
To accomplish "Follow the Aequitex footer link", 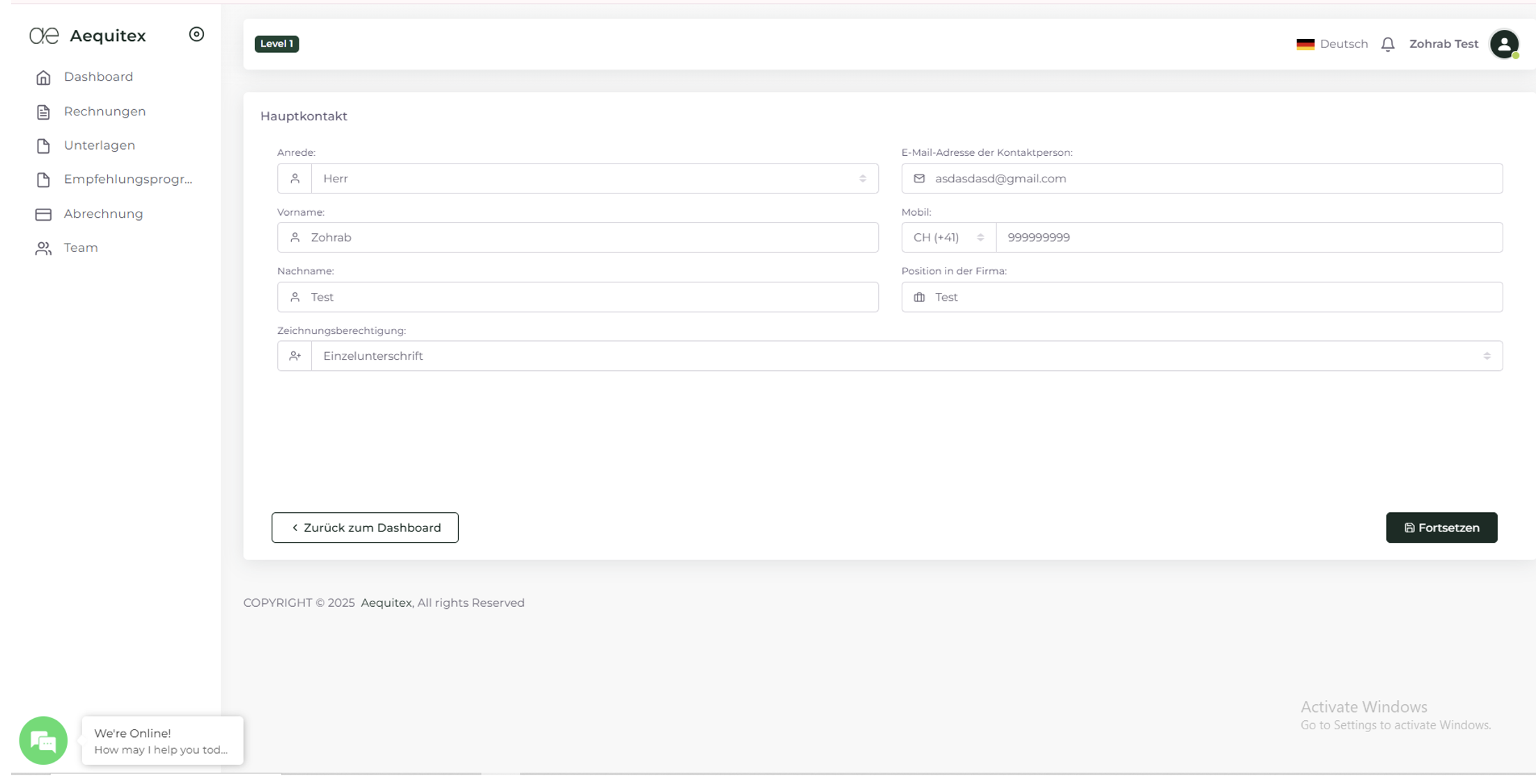I will tap(386, 603).
